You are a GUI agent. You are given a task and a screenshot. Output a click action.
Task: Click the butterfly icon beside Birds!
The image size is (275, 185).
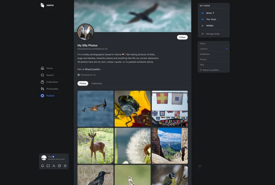pos(202,13)
